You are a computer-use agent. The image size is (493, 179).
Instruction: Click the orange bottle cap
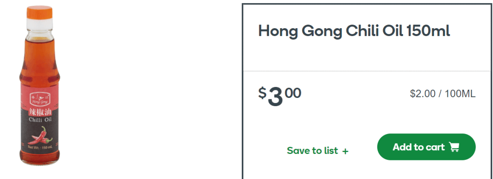tap(39, 12)
